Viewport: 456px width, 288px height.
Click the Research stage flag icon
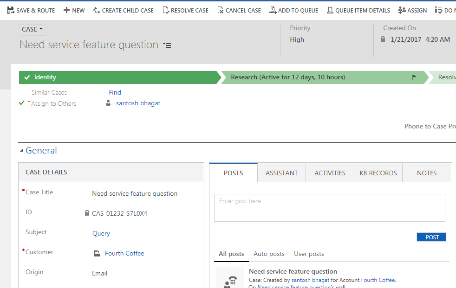click(x=414, y=77)
